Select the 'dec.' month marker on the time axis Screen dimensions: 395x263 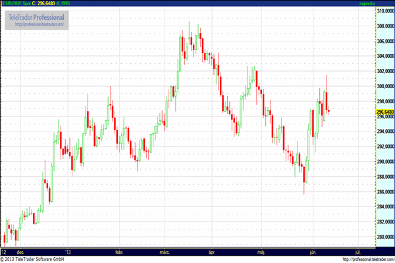click(21, 251)
